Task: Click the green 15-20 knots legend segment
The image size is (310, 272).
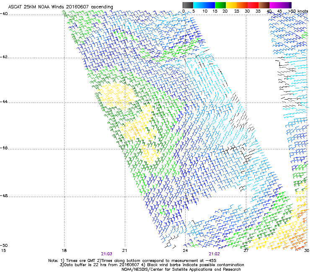Action: [x=220, y=5]
